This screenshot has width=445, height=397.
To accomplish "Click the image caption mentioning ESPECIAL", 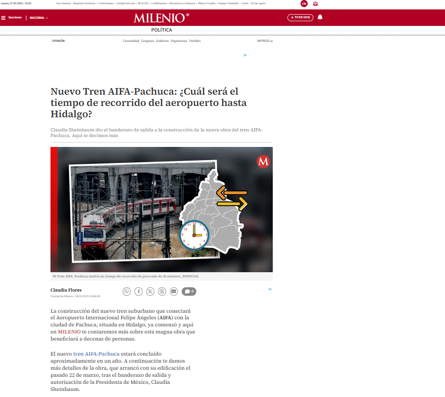I will click(126, 276).
